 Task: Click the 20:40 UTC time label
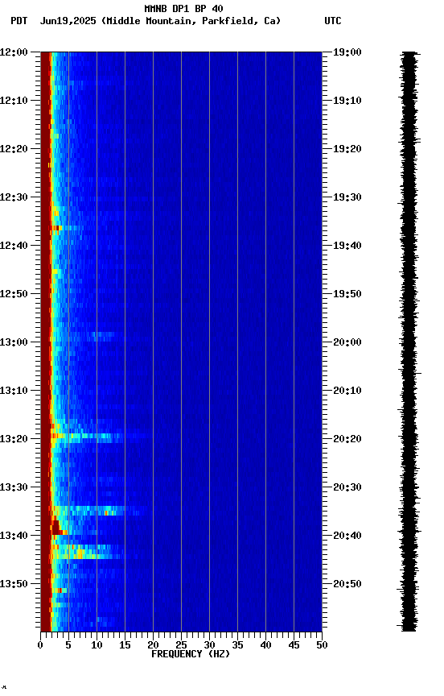click(347, 536)
